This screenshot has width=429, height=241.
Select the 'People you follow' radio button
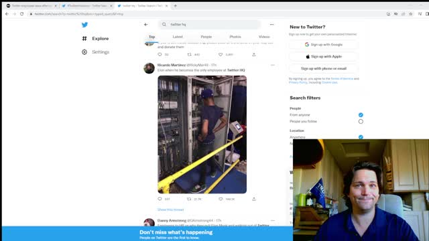[x=361, y=122]
